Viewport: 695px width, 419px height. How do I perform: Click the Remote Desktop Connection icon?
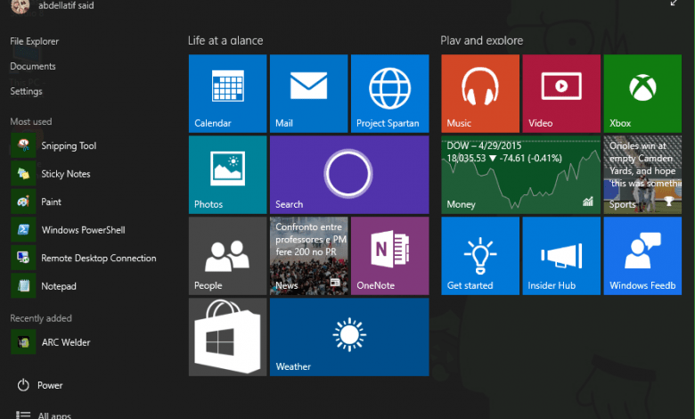[23, 258]
